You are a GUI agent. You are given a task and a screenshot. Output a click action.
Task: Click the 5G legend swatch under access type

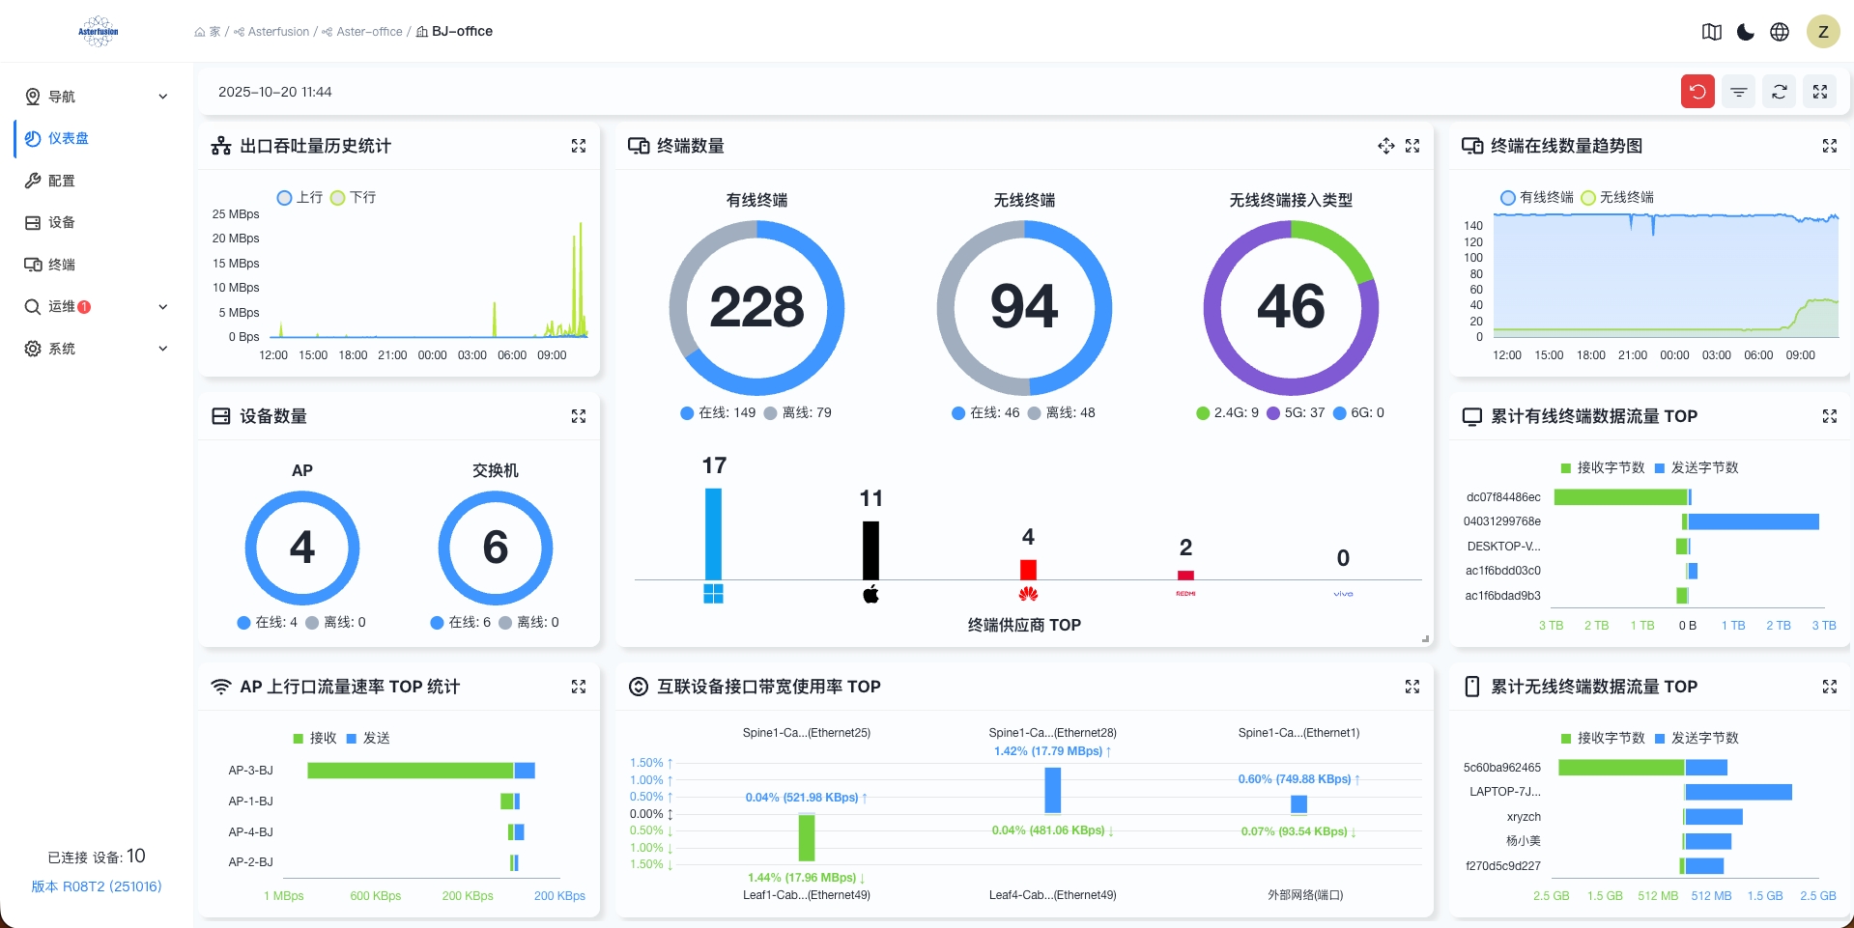pyautogui.click(x=1273, y=413)
